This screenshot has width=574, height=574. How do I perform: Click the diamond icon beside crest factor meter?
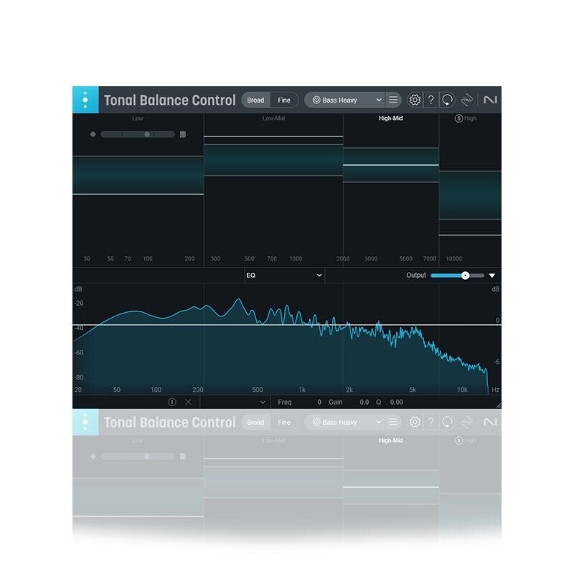(93, 134)
